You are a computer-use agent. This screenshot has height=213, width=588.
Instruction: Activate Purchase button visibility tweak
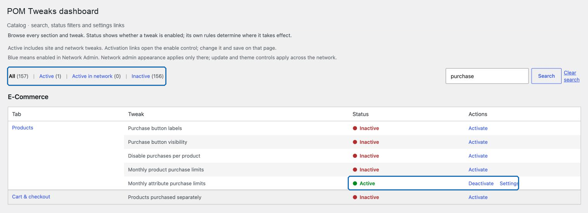pos(478,142)
